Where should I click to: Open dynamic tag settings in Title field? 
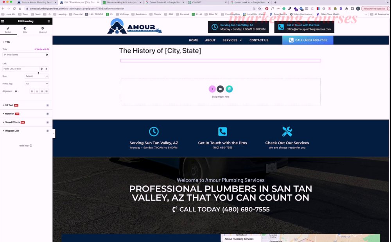click(47, 55)
